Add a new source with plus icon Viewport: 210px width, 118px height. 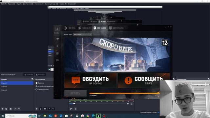click(36, 109)
